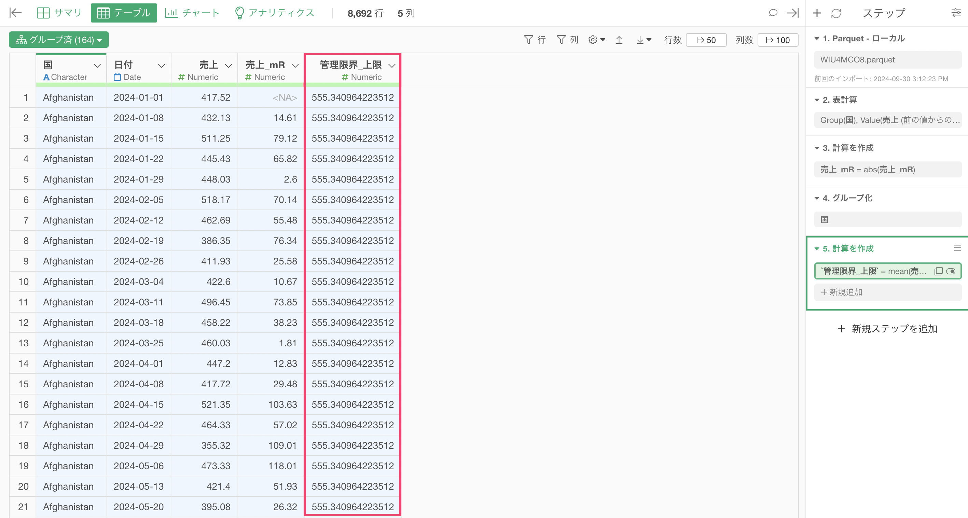Collapse step 5 計算を作成
Viewport: 968px width, 518px height.
817,248
